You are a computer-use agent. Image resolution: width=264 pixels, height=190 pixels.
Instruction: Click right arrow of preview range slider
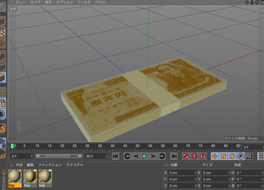[x=80, y=156]
